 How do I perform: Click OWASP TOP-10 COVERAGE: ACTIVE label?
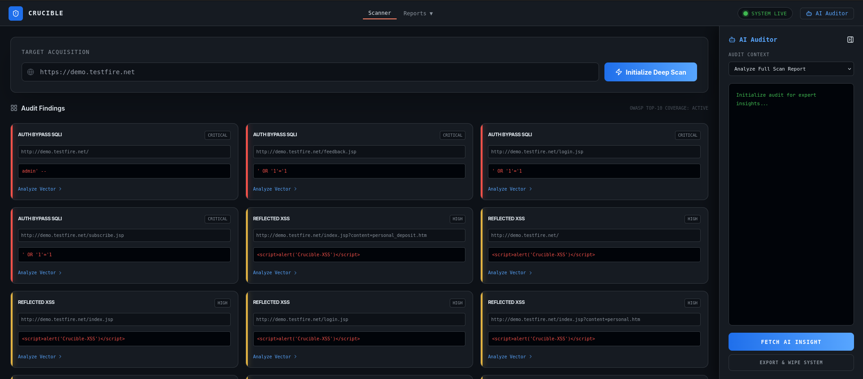tap(669, 108)
